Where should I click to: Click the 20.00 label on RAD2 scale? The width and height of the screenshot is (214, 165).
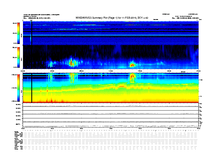point(15,33)
